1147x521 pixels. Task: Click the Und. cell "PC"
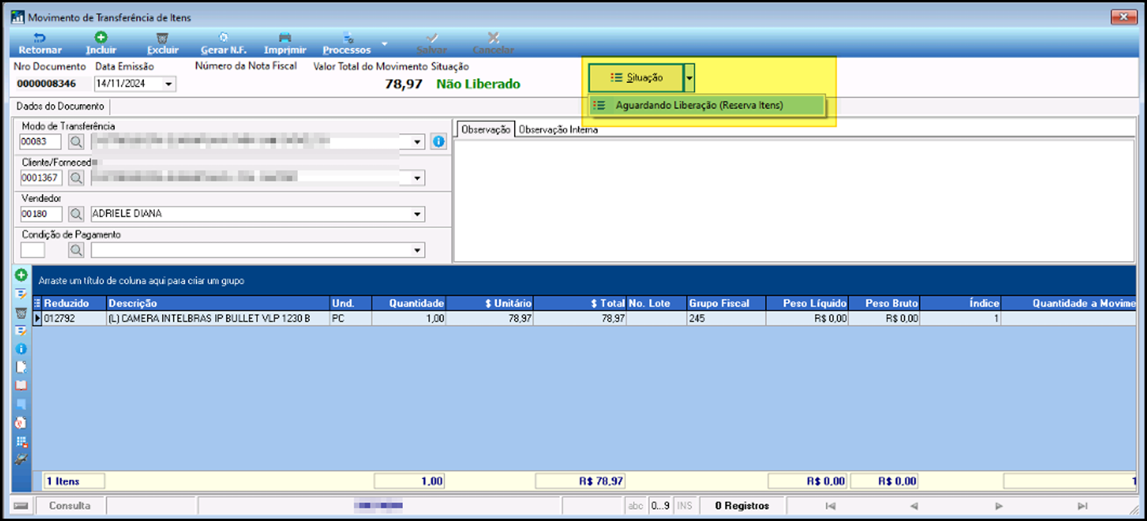click(351, 318)
